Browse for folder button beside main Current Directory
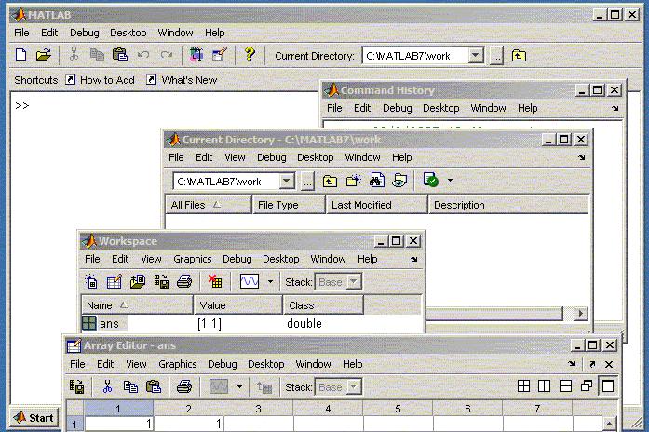Viewport: 649px width, 432px height. [x=496, y=56]
